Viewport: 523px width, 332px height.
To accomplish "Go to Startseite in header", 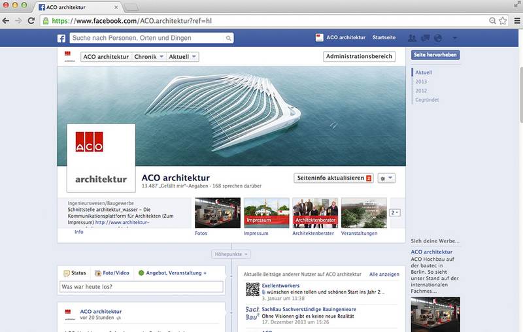I will pos(384,38).
